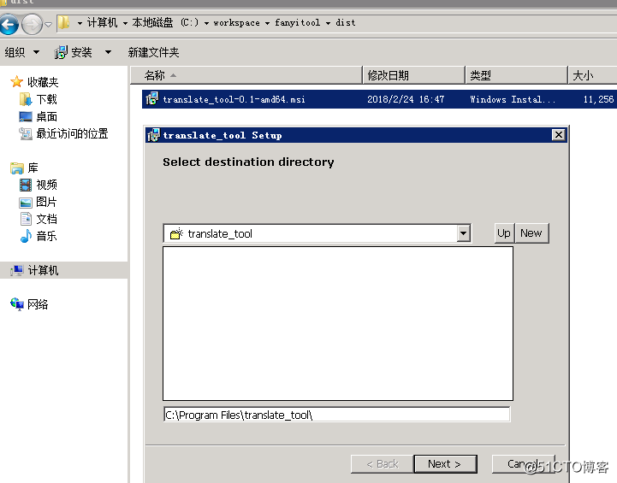The width and height of the screenshot is (617, 483).
Task: Click installer icon beside 安装
Action: [61, 52]
